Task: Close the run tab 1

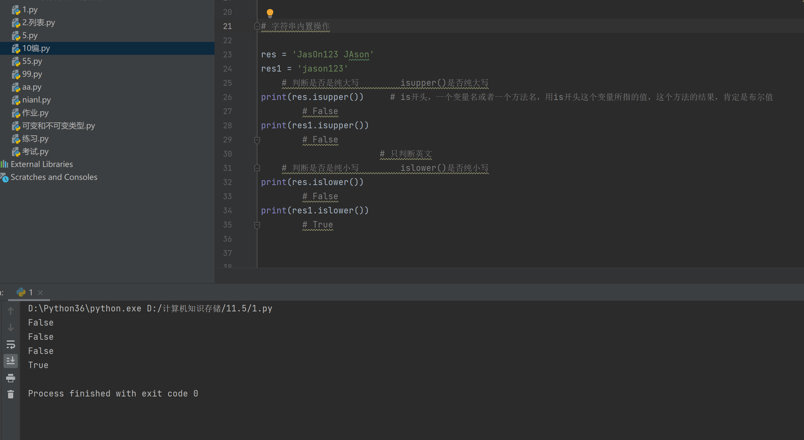Action: [x=40, y=293]
